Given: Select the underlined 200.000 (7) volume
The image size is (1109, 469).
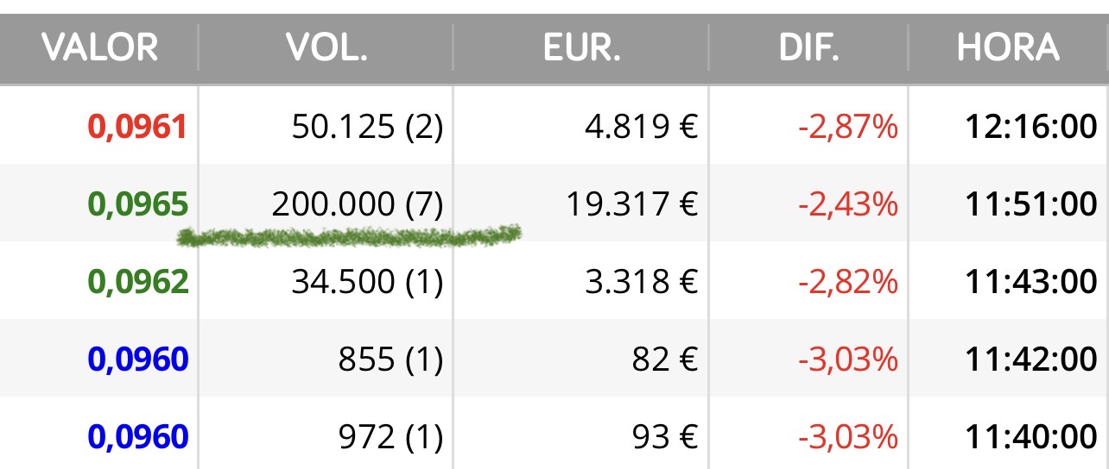Looking at the screenshot, I should pos(357,204).
